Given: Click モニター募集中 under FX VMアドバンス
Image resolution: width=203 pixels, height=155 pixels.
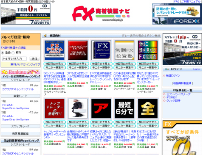Looking at the screenshot, I should tap(101, 68).
